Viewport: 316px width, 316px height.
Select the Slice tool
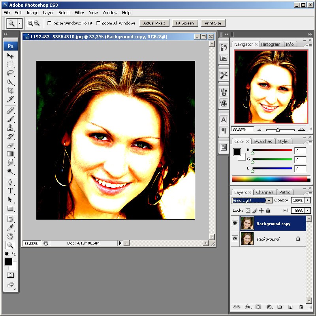(x=10, y=99)
